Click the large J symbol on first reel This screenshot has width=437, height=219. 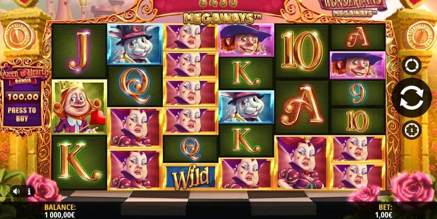click(x=79, y=51)
